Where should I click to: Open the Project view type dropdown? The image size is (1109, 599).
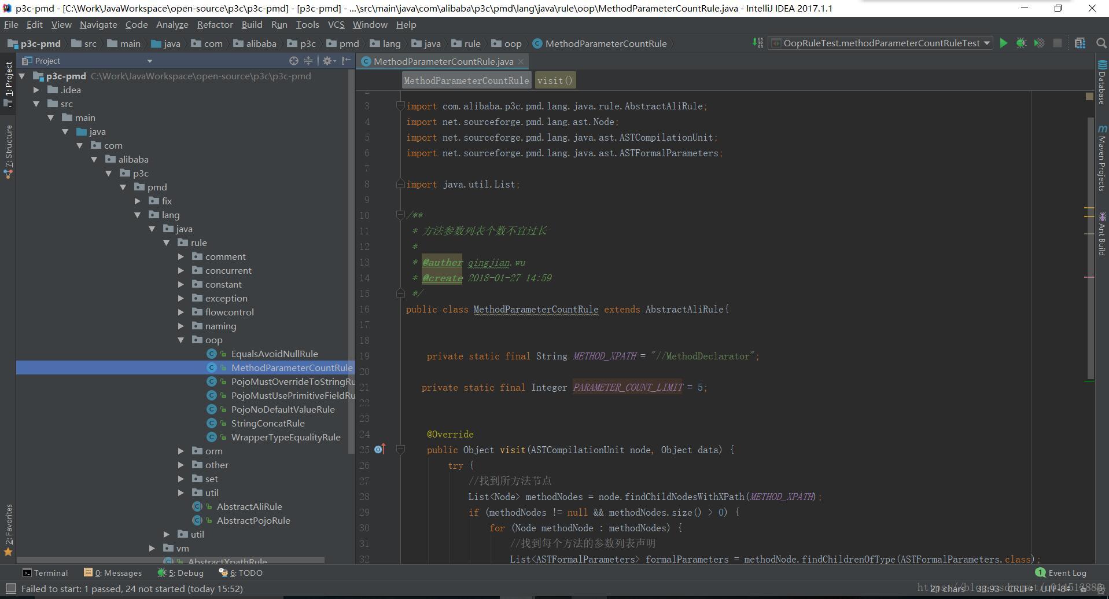point(150,61)
